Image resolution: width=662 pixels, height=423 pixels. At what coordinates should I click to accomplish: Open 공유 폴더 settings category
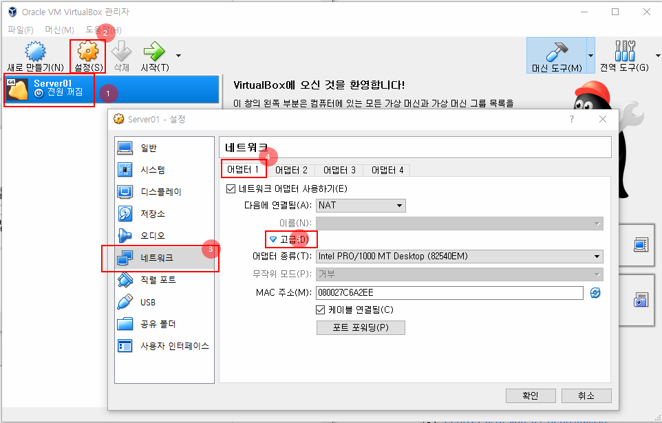pos(164,324)
